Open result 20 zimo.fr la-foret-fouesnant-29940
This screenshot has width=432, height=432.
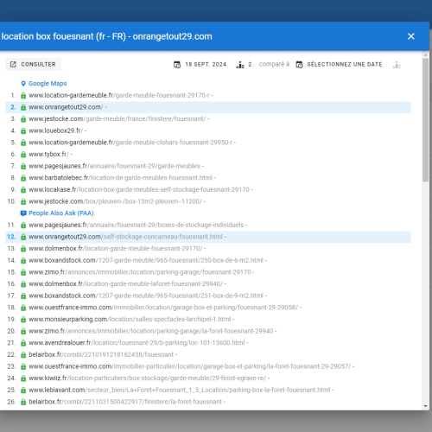(x=151, y=331)
